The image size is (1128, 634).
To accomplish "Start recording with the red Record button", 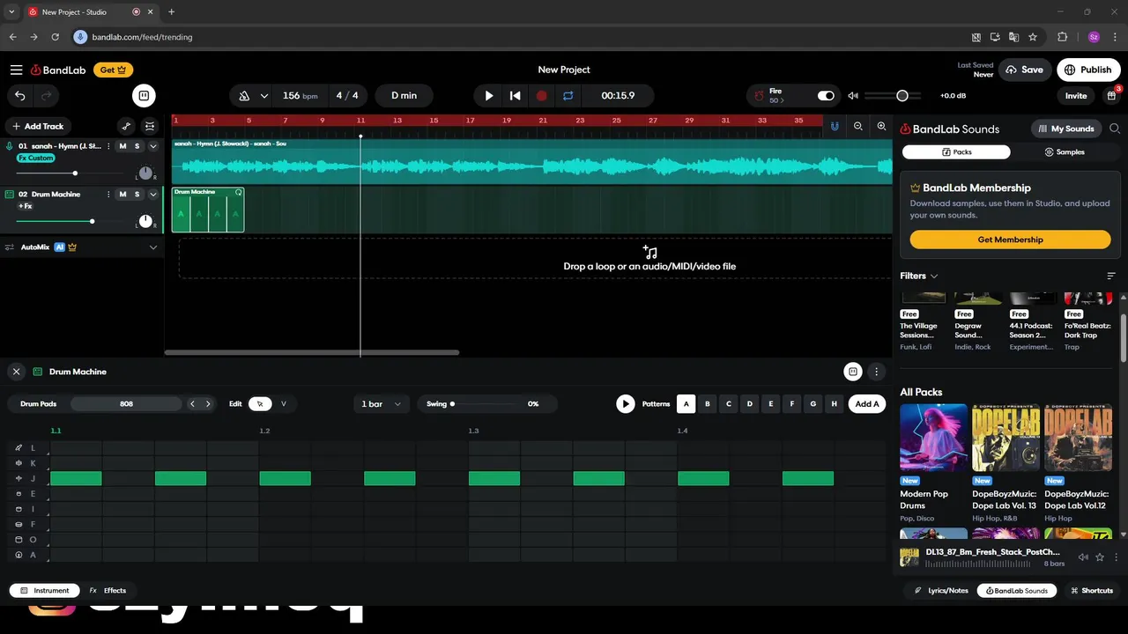I will [542, 95].
